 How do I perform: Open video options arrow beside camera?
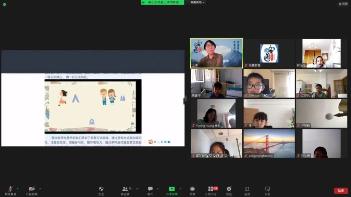point(40,189)
